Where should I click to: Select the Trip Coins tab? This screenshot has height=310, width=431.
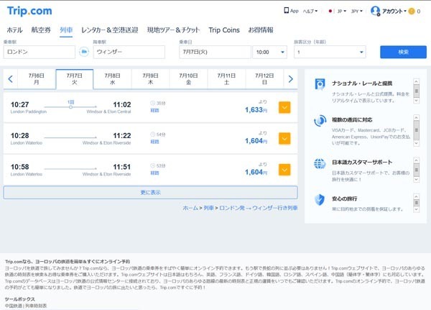coord(224,30)
